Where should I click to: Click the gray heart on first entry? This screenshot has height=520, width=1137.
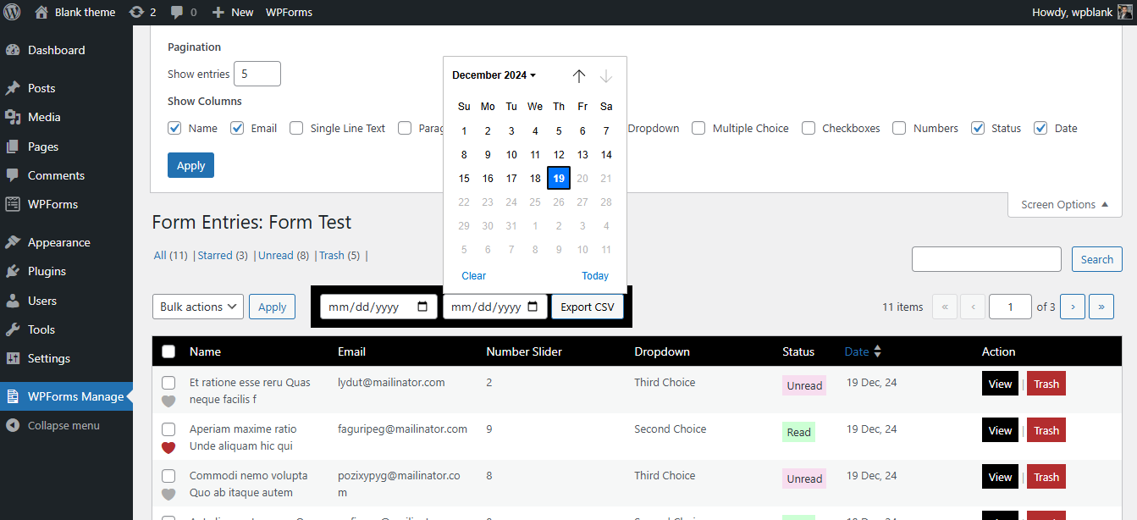tap(168, 401)
